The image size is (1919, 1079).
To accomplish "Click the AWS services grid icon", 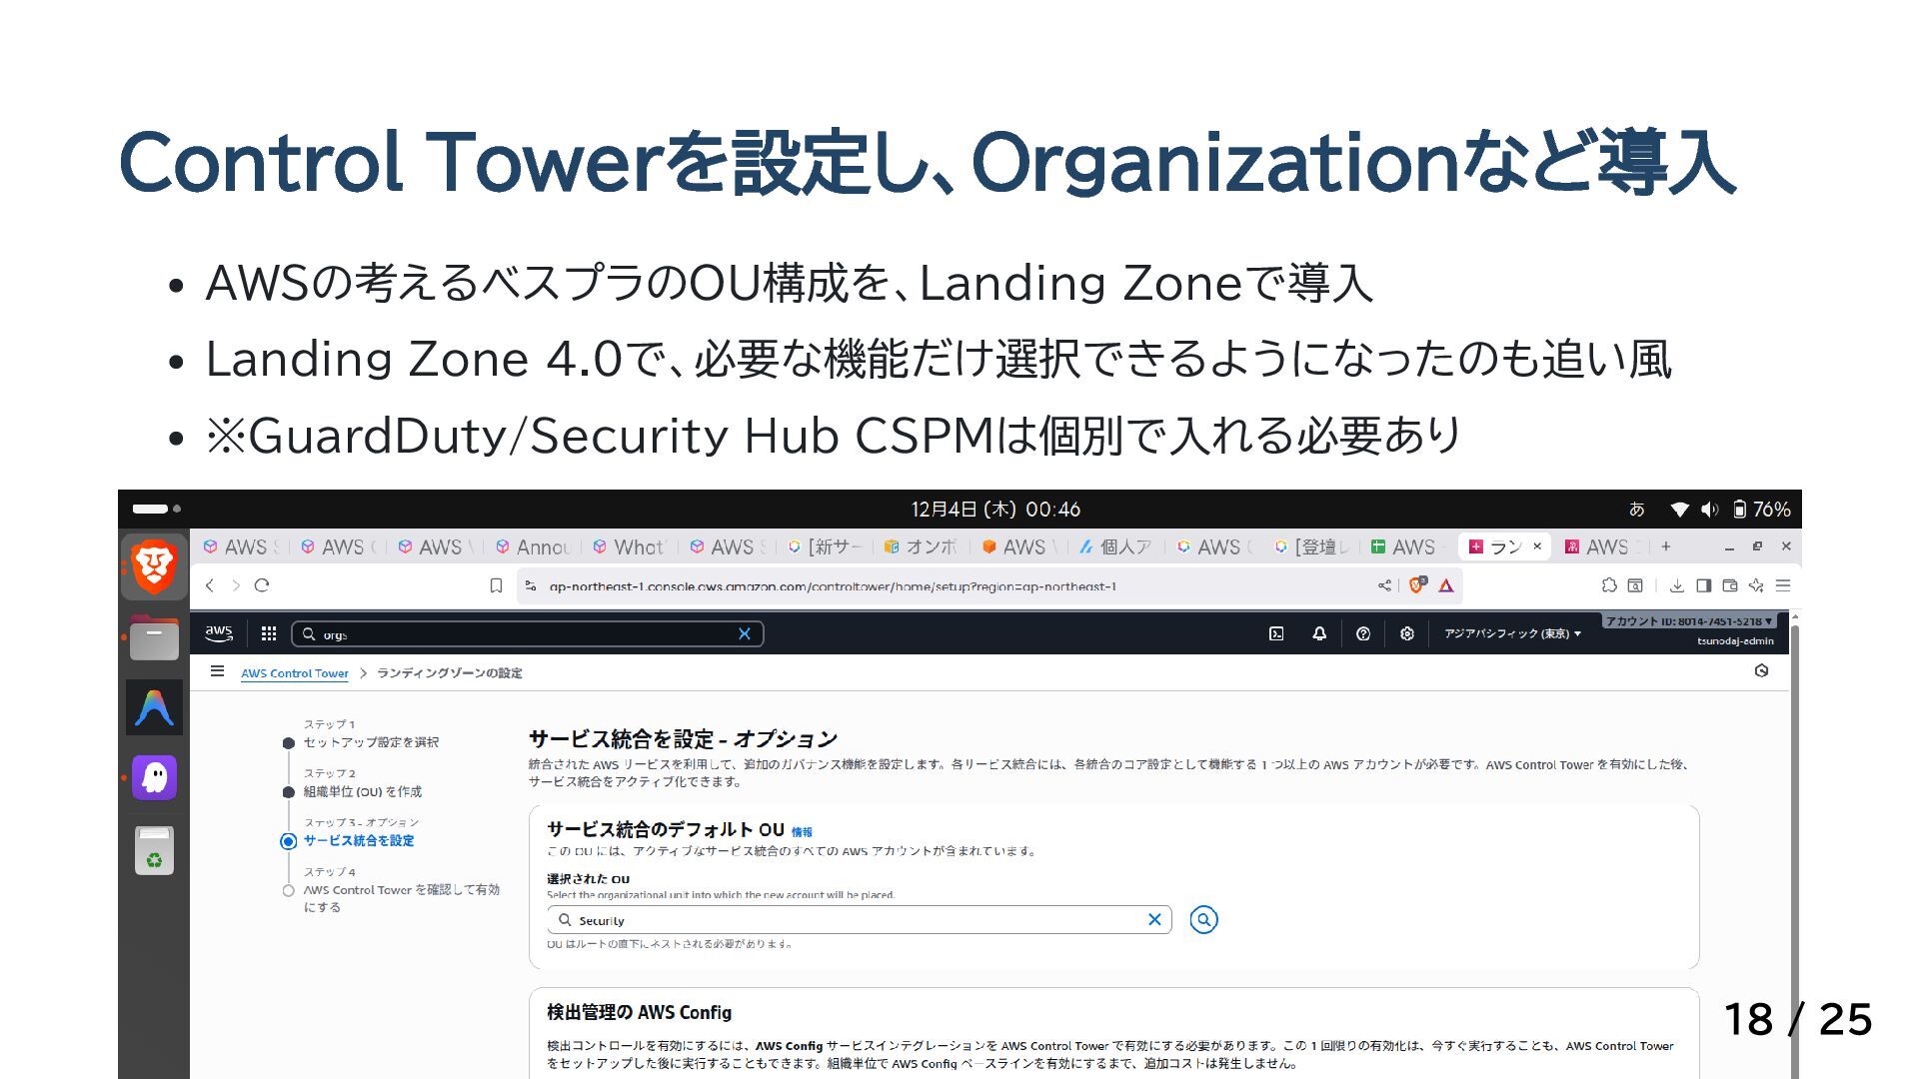I will pyautogui.click(x=268, y=633).
